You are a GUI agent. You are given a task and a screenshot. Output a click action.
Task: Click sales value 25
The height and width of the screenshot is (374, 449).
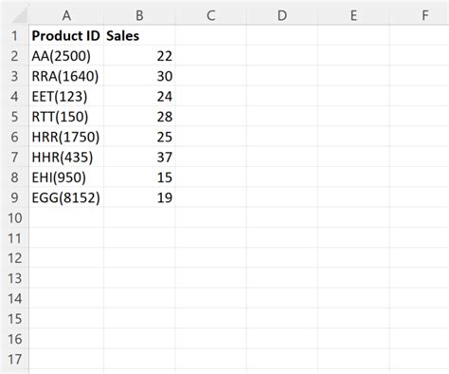pos(139,137)
